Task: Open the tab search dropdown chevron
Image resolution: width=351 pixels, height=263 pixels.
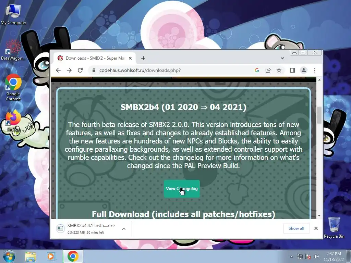Action: 282,58
